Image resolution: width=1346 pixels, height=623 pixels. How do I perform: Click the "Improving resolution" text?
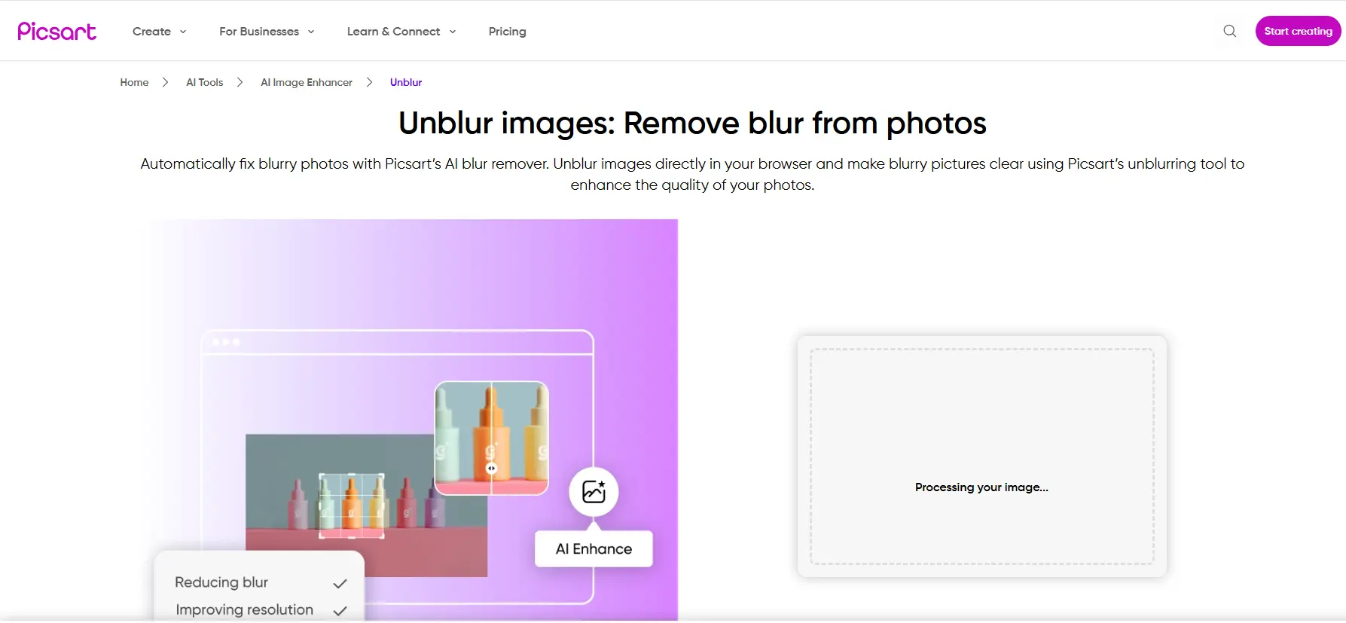point(244,609)
